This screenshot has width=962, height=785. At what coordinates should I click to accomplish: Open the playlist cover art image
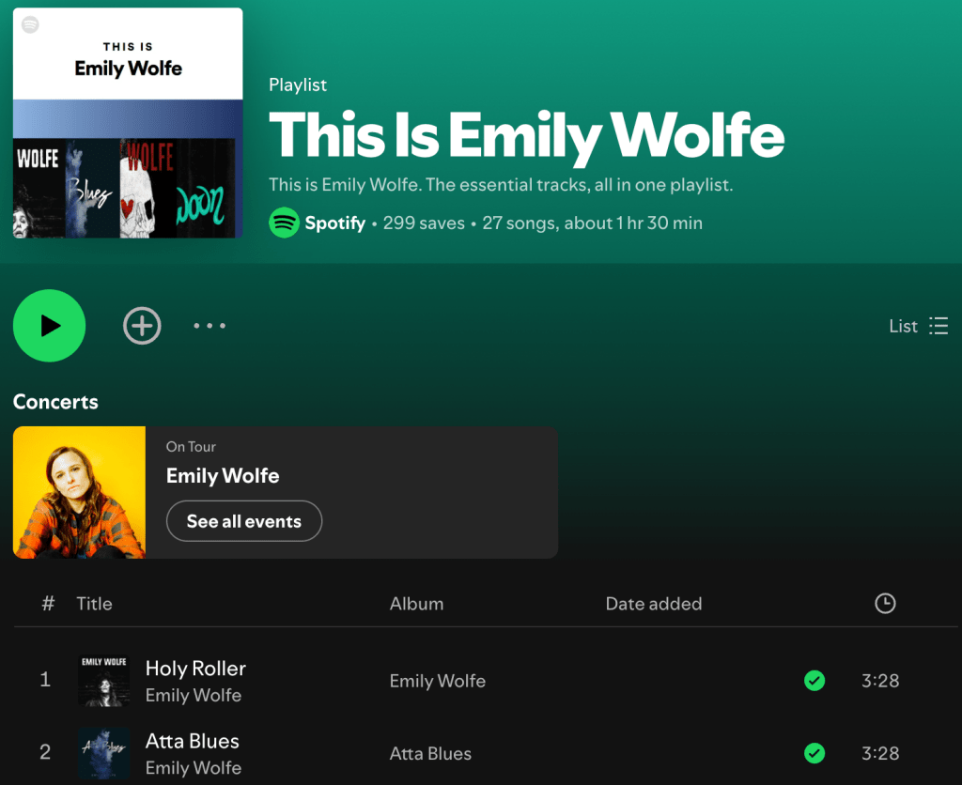(128, 123)
